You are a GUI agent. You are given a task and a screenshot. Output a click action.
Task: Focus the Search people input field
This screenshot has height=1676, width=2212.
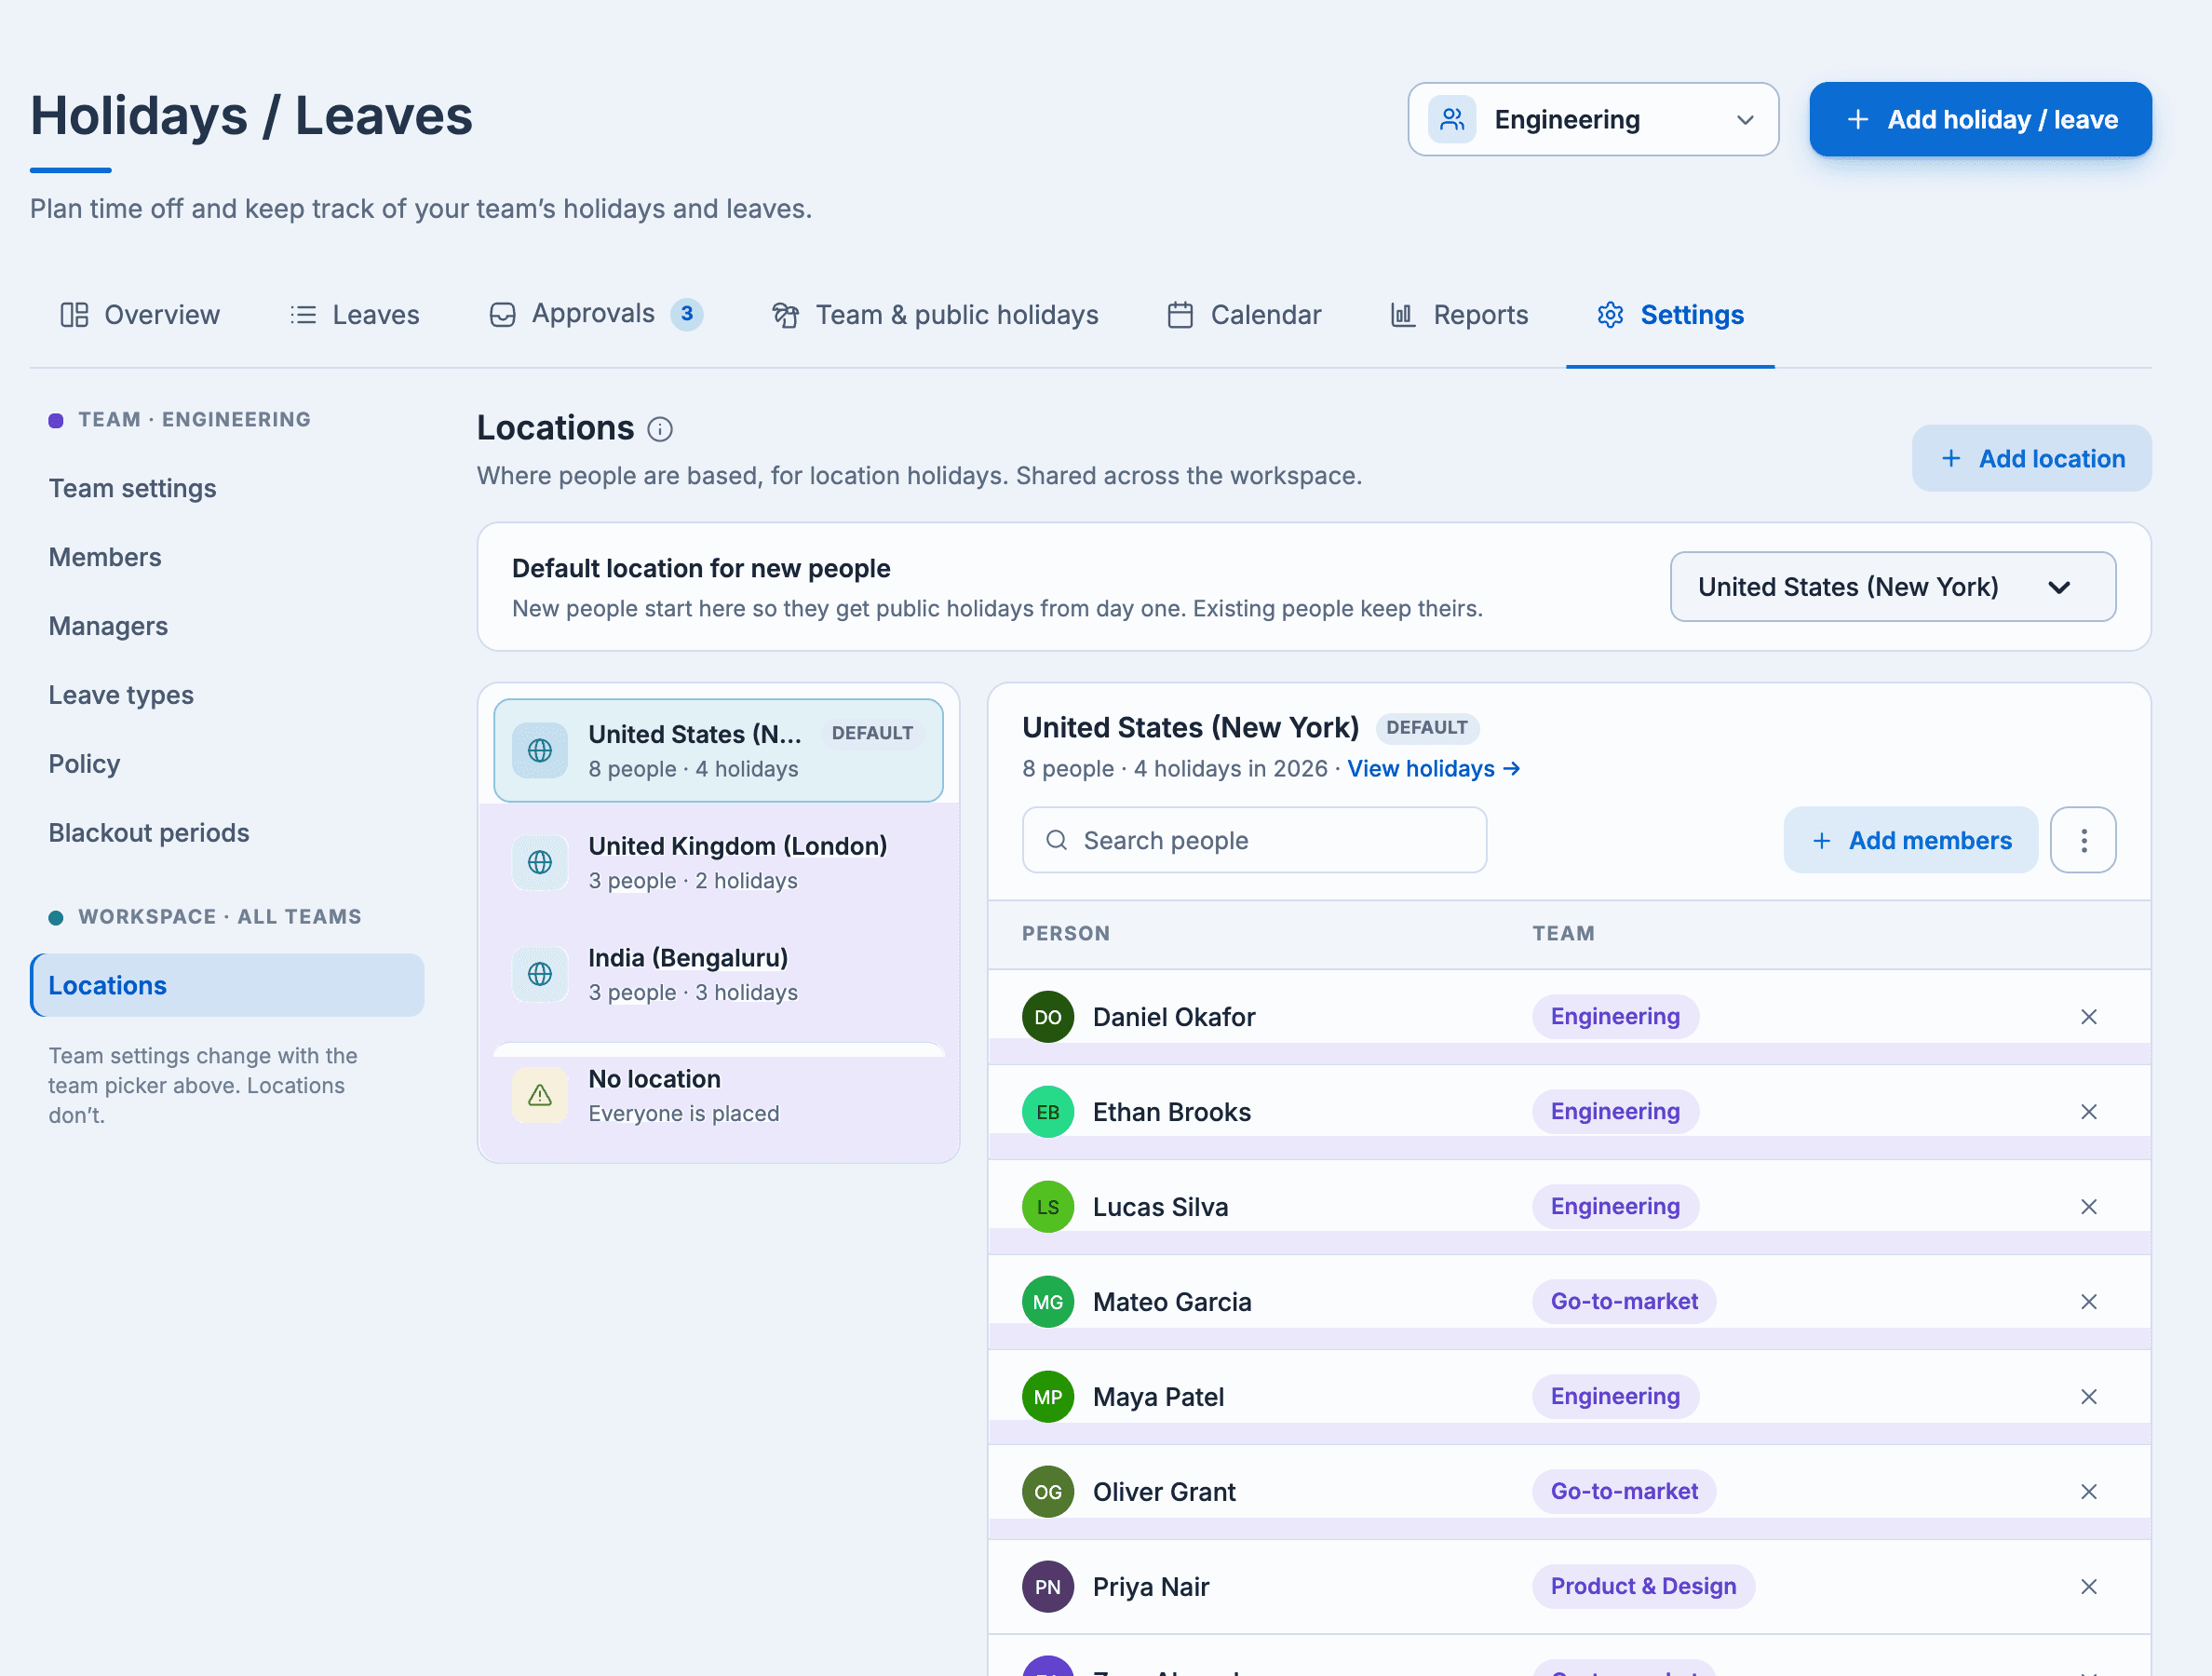click(x=1254, y=840)
